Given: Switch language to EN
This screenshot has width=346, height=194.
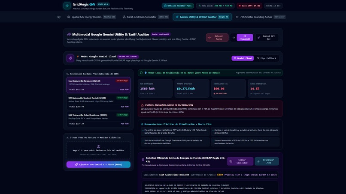Looking at the screenshot, I should pyautogui.click(x=234, y=38).
